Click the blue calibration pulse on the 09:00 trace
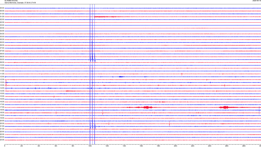261x147 pixels. point(92,60)
